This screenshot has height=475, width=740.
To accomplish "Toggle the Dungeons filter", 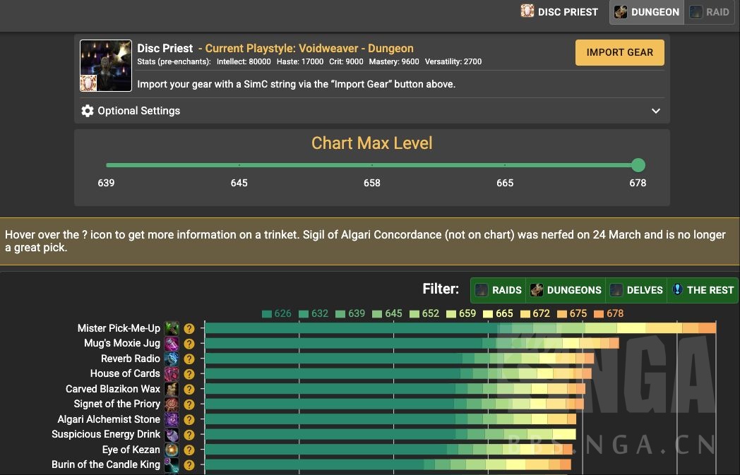I will click(566, 290).
